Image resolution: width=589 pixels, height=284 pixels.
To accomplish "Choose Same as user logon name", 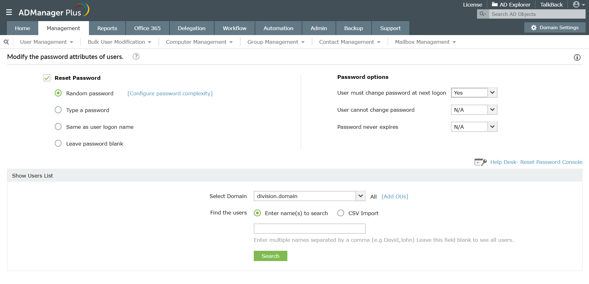I will pyautogui.click(x=58, y=127).
